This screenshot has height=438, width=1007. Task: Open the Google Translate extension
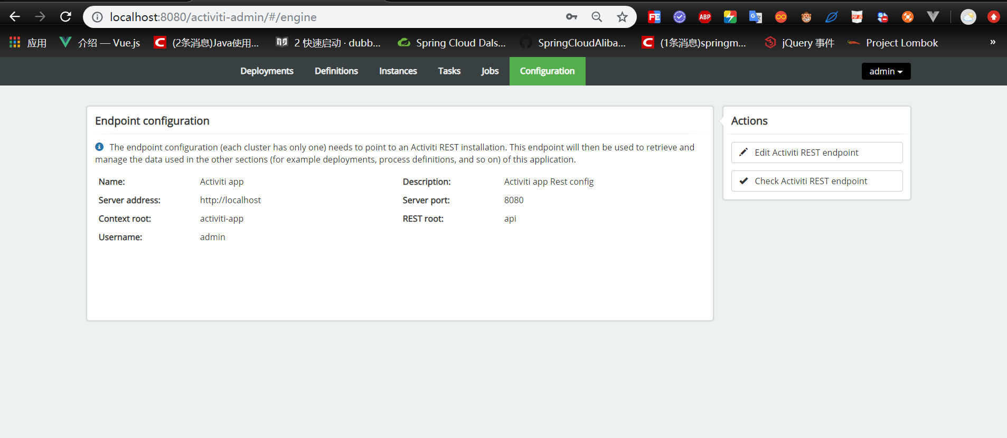tap(756, 17)
